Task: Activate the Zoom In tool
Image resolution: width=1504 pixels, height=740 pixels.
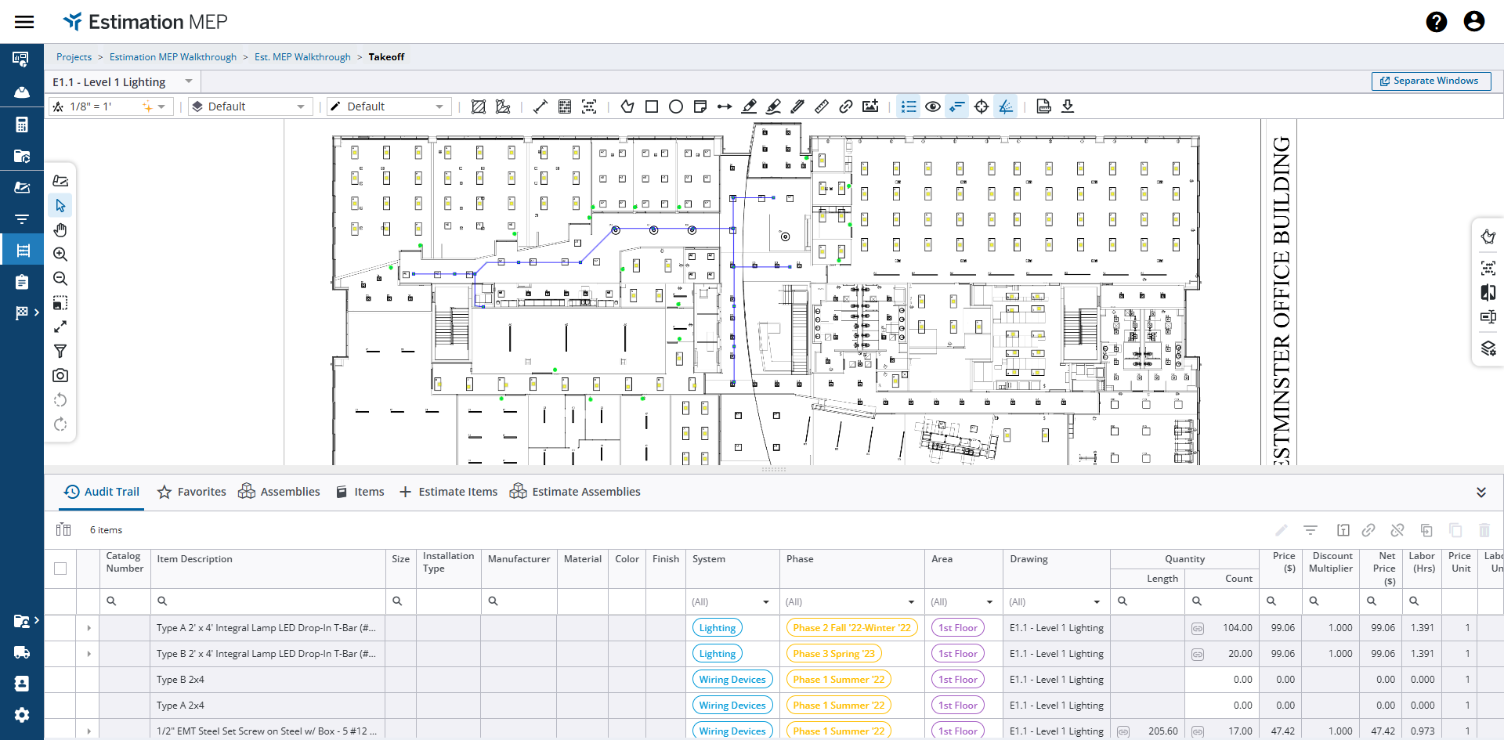Action: click(60, 254)
